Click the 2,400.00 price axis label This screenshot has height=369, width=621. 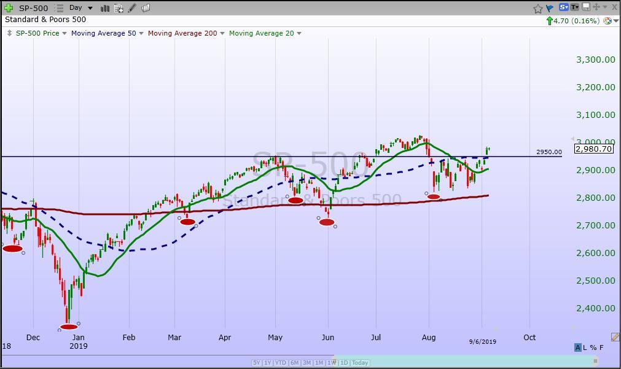(x=596, y=308)
